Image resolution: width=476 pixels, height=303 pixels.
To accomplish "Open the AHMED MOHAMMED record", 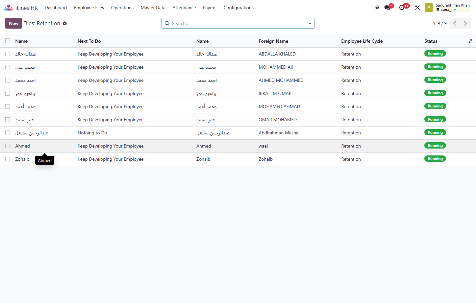I will (281, 80).
